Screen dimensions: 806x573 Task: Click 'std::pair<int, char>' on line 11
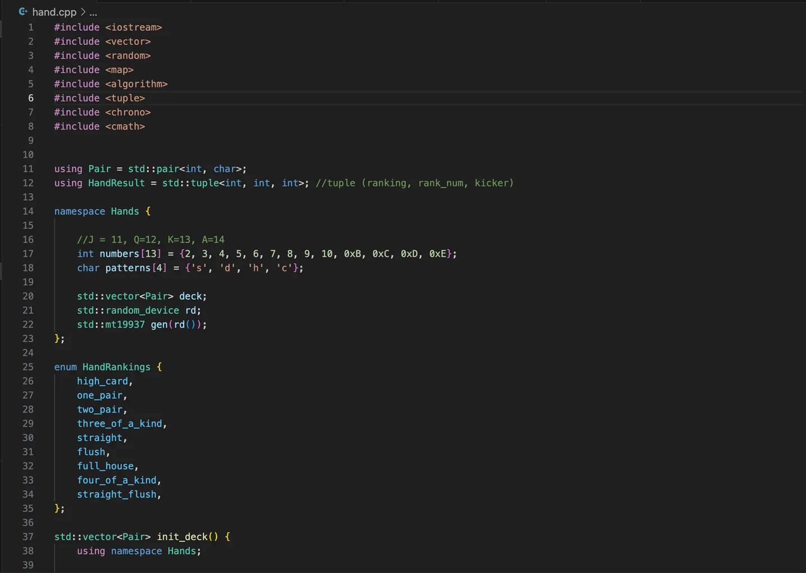tap(185, 169)
